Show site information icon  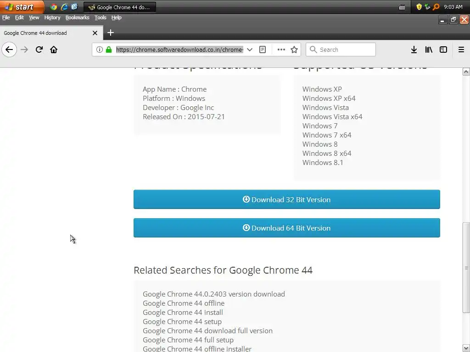100,49
